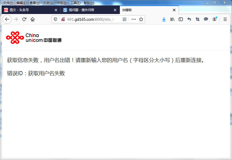The width and height of the screenshot is (232, 160).
Task: Start the crop screenshot tool
Action: [x=197, y=19]
